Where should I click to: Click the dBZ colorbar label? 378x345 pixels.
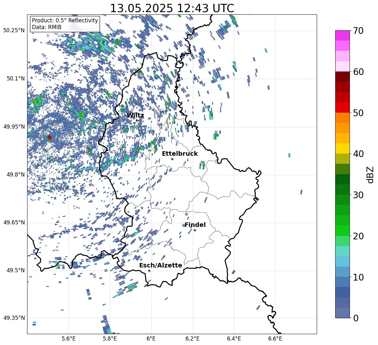(371, 175)
